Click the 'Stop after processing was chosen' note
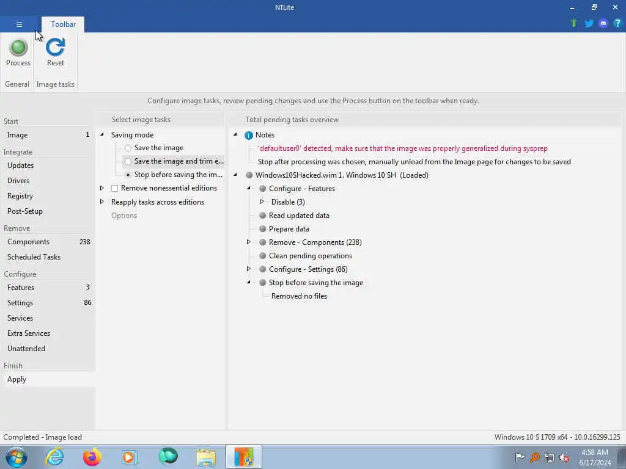Viewport: 626px width, 469px height. (x=414, y=161)
